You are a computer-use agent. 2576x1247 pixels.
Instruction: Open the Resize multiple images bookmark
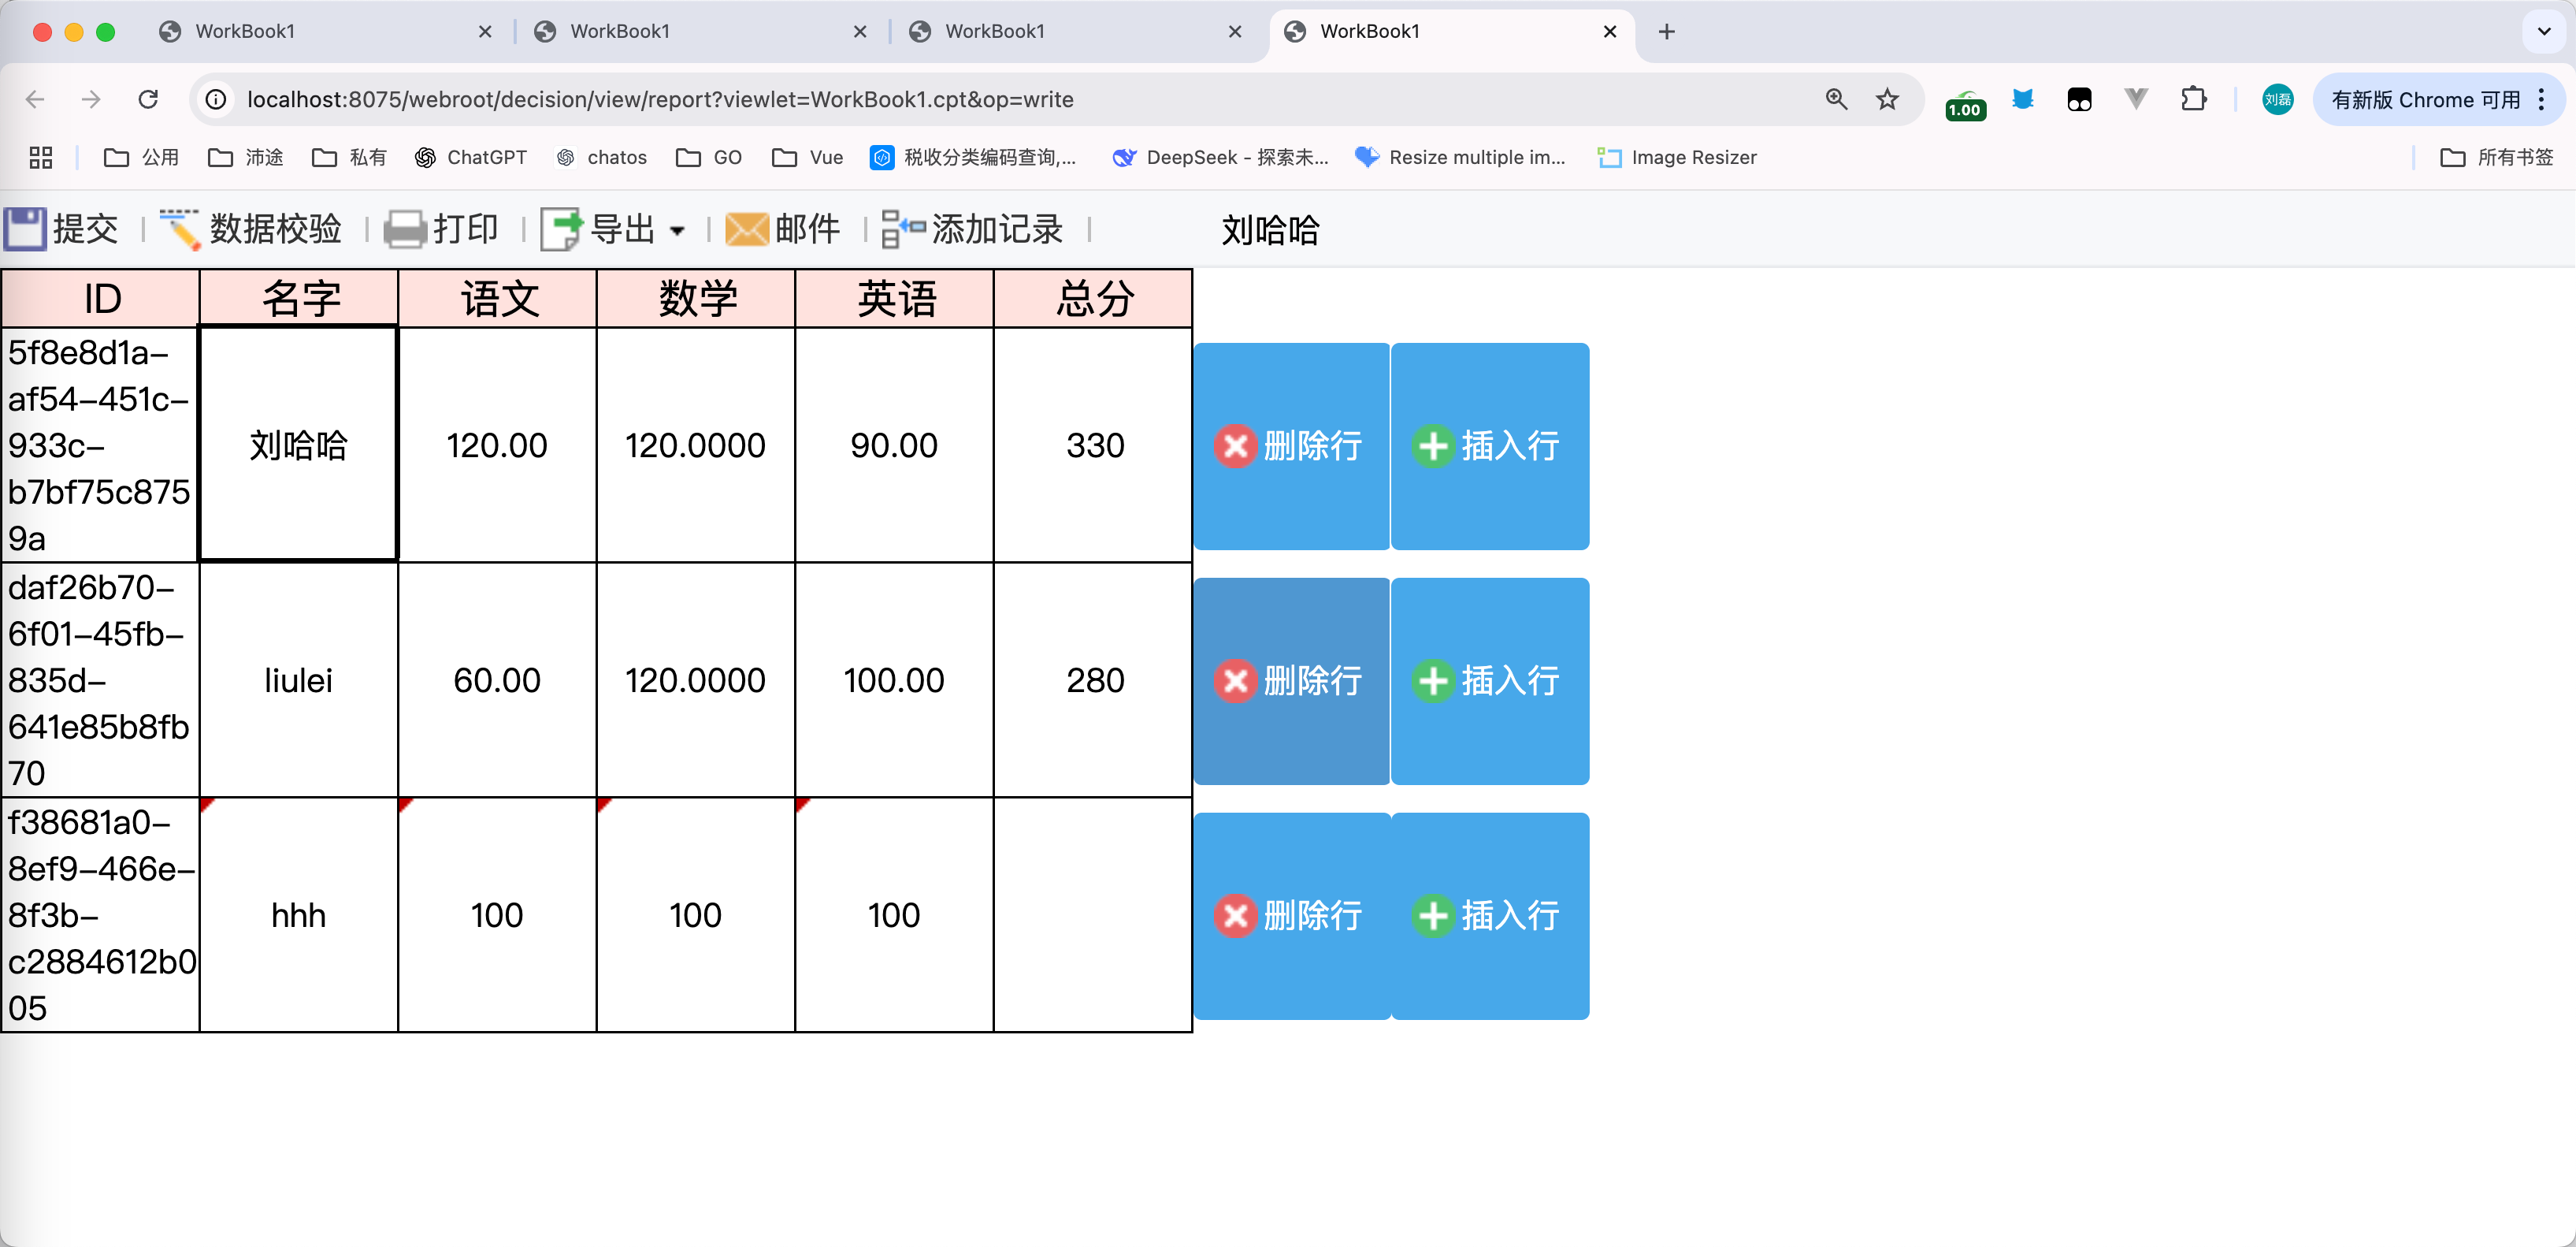(x=1459, y=157)
